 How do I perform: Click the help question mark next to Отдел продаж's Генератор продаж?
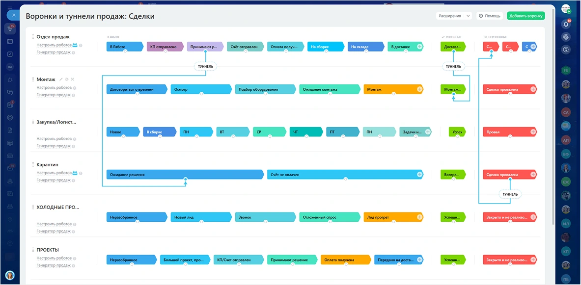pyautogui.click(x=74, y=52)
